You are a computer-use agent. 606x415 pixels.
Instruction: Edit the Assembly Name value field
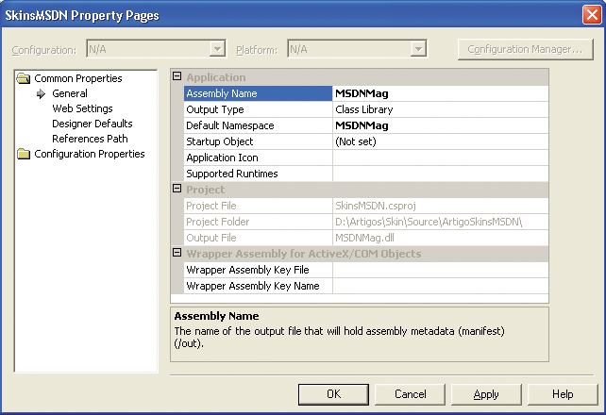click(439, 93)
